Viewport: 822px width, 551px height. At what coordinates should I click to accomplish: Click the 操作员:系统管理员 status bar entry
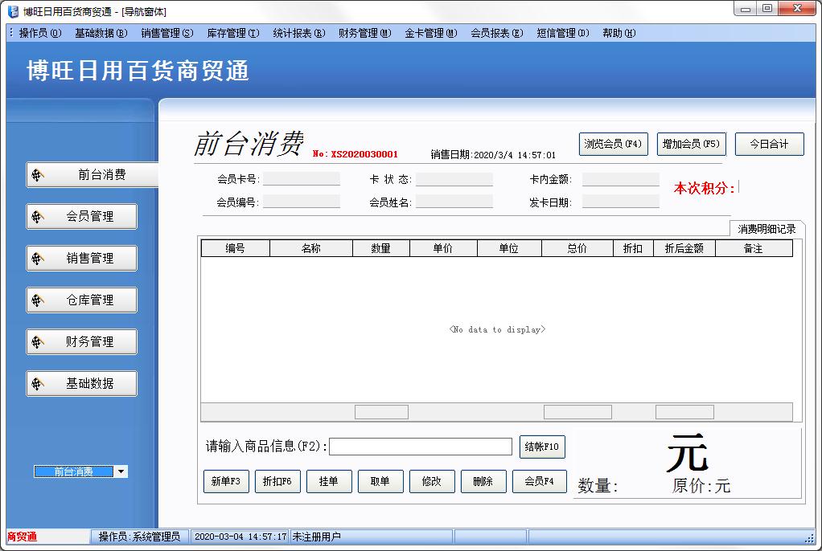[x=139, y=537]
